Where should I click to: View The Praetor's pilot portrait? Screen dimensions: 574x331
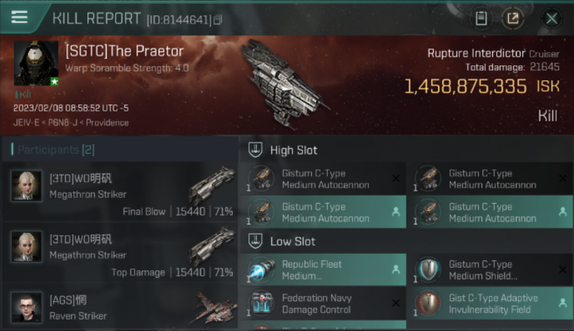[x=36, y=64]
